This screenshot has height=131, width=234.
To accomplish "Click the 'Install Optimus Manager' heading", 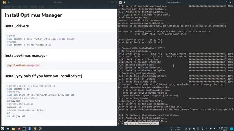I will [x=33, y=15].
